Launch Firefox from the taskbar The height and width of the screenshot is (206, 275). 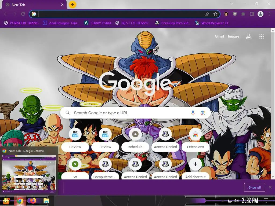pyautogui.click(x=33, y=201)
